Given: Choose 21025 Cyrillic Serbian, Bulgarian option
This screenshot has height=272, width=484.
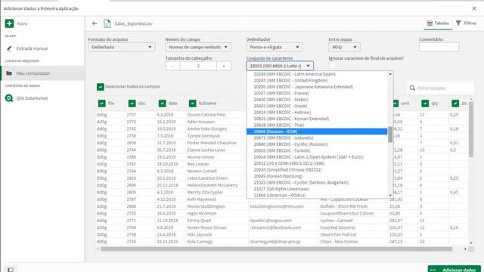Looking at the screenshot, I should pos(317,182).
